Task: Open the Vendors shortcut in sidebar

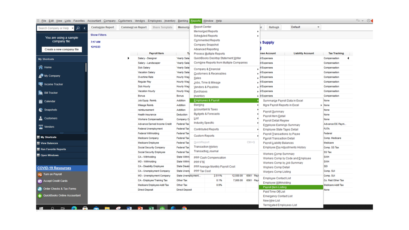Action: coord(49,127)
